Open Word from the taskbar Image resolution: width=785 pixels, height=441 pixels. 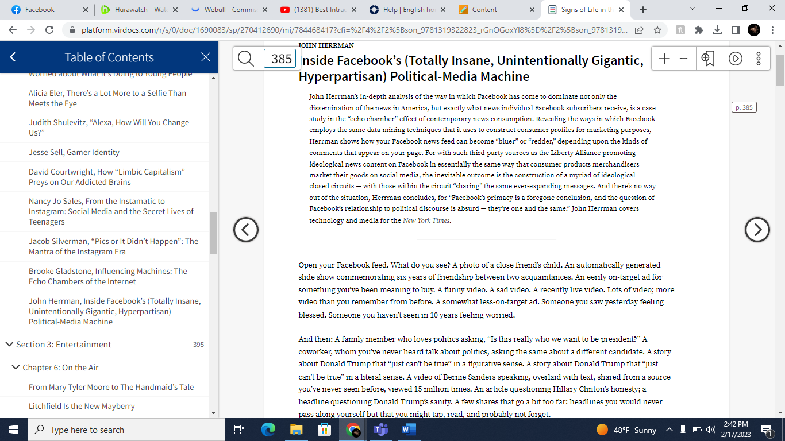coord(409,430)
